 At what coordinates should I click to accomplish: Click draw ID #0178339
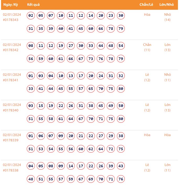point(11,140)
